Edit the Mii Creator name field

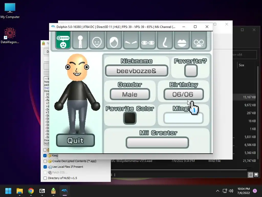pyautogui.click(x=157, y=143)
